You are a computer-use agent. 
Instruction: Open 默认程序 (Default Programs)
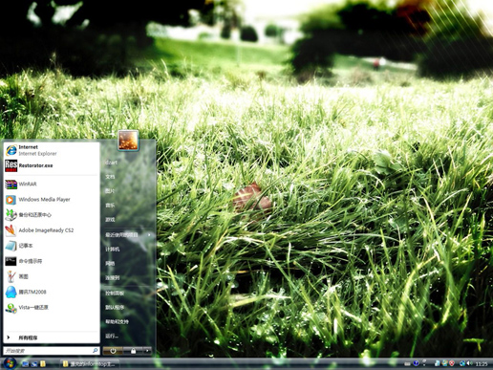pyautogui.click(x=115, y=308)
